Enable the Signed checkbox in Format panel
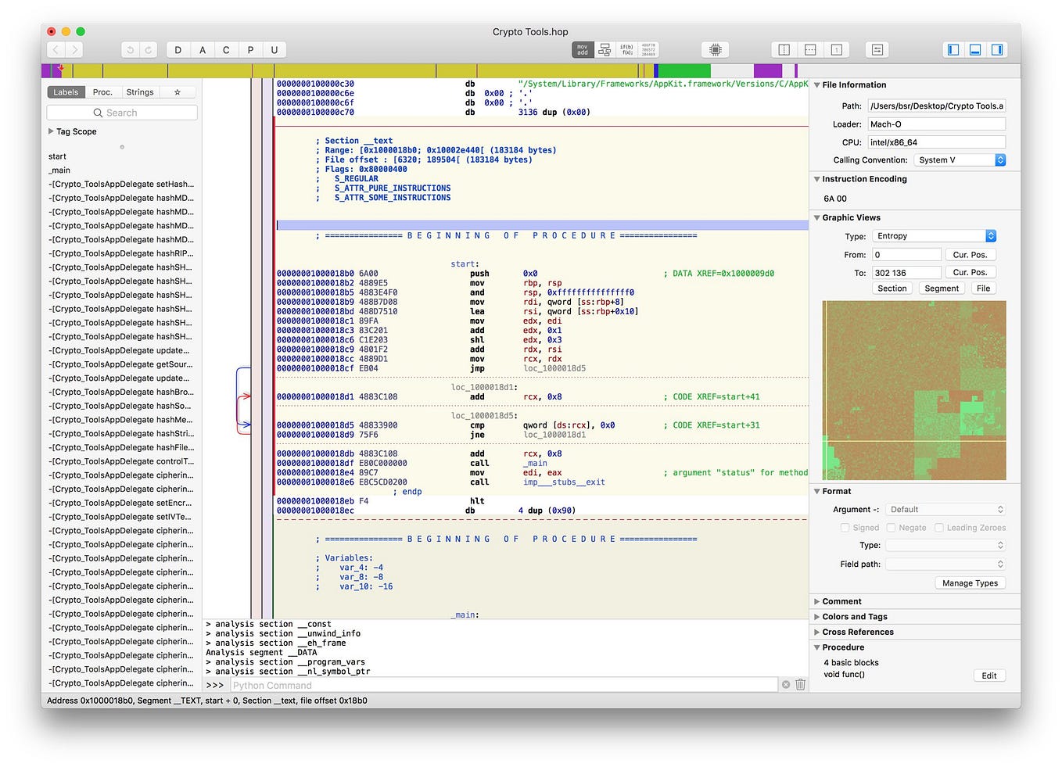 (x=845, y=527)
